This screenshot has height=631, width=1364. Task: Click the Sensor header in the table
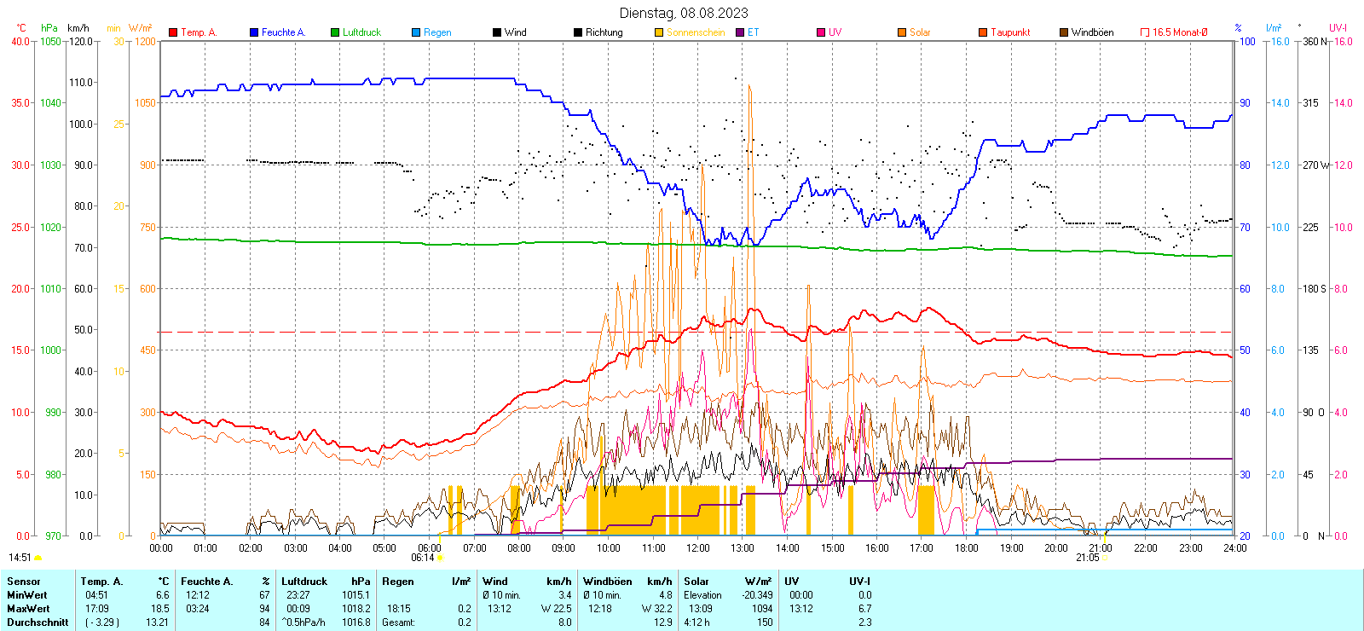(24, 582)
